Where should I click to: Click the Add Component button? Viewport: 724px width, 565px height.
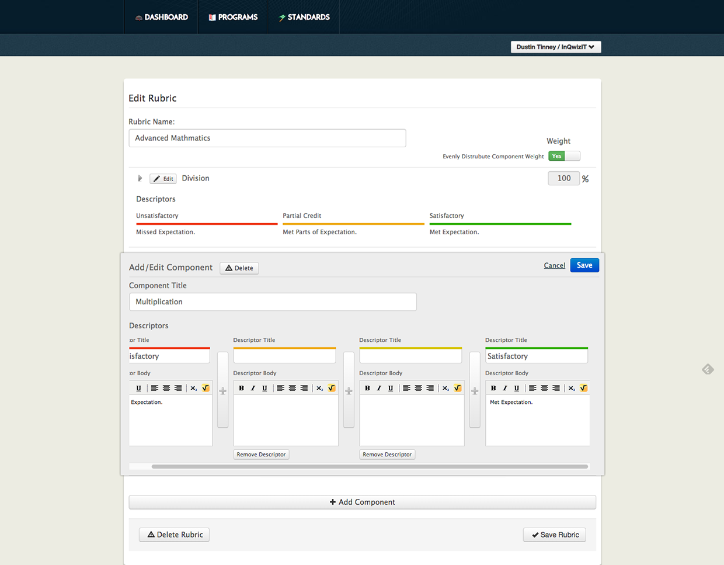click(x=362, y=502)
